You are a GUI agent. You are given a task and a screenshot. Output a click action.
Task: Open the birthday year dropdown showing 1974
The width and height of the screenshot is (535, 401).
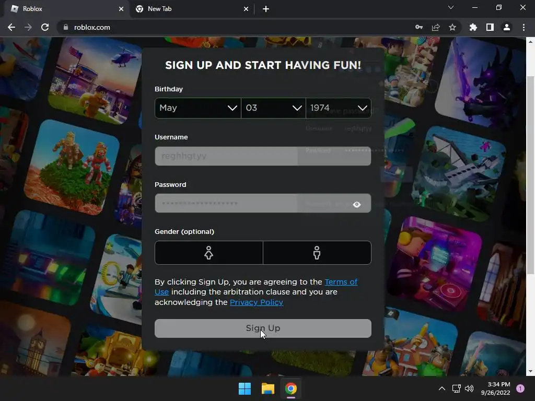[x=339, y=108]
